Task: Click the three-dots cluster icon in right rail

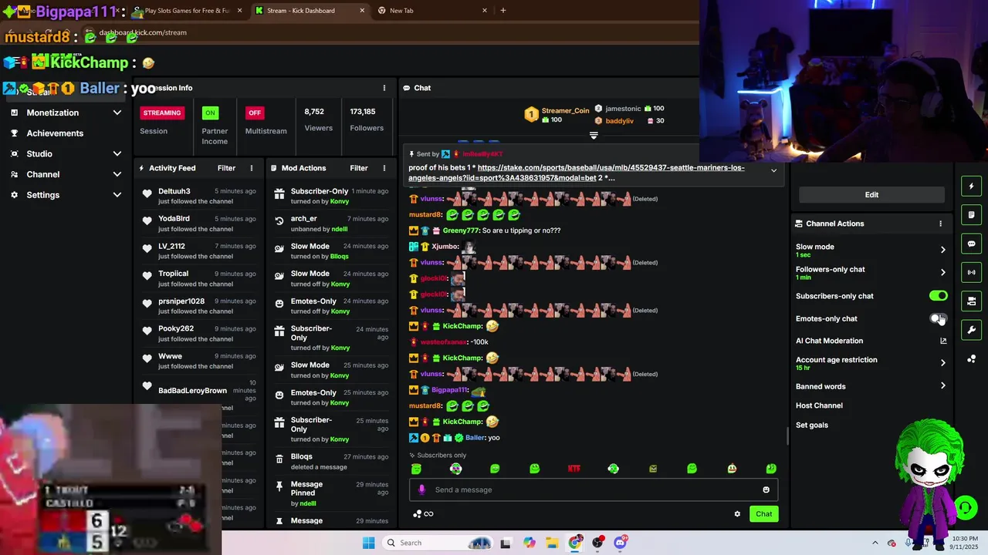Action: coord(971,358)
